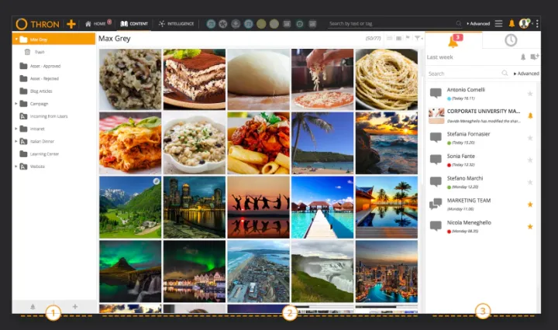Unstar the MARKETING TEAM conversation
Viewport: 558px width, 330px height.
click(530, 205)
